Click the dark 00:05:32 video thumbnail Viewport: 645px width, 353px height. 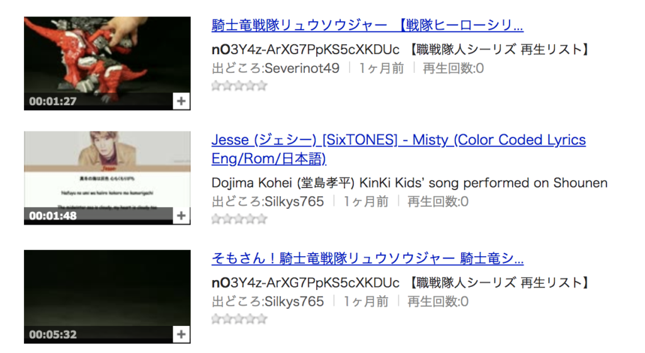(107, 297)
